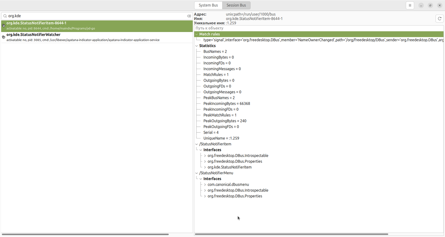Click the right tree horizontal scrollbar
This screenshot has height=237, width=445.
pyautogui.click(x=291, y=234)
